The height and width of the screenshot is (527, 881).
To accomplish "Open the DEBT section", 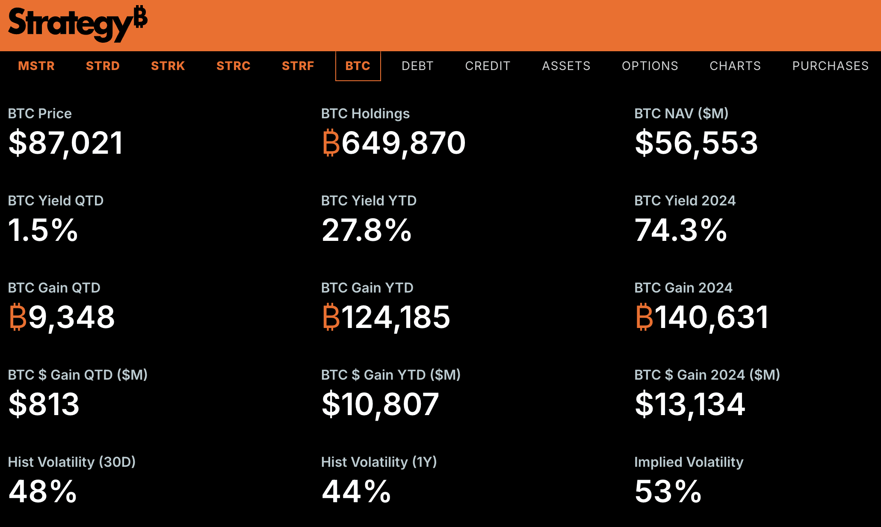I will tap(417, 66).
